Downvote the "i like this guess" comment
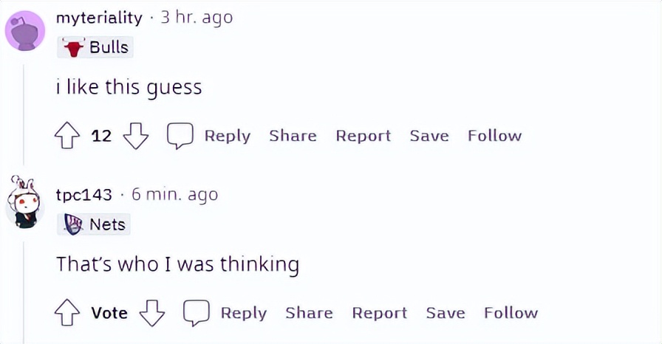Viewport: 662px width, 344px height. (135, 136)
